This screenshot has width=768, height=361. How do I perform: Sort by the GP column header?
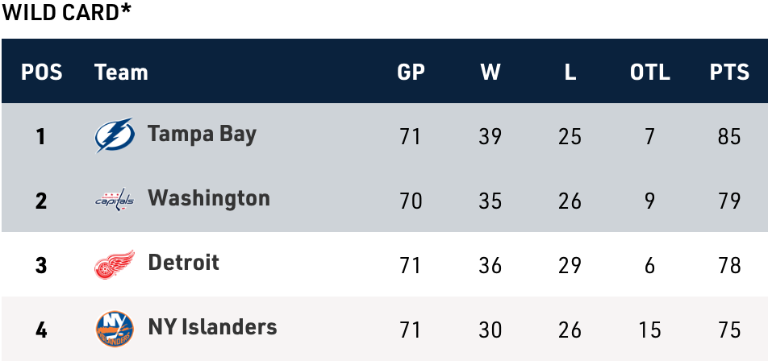tap(411, 73)
